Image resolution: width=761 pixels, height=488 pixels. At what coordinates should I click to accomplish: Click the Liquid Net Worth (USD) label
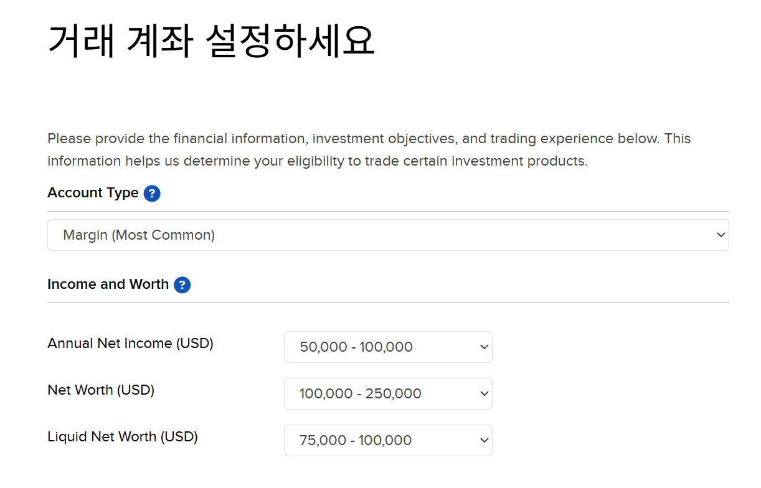coord(123,437)
